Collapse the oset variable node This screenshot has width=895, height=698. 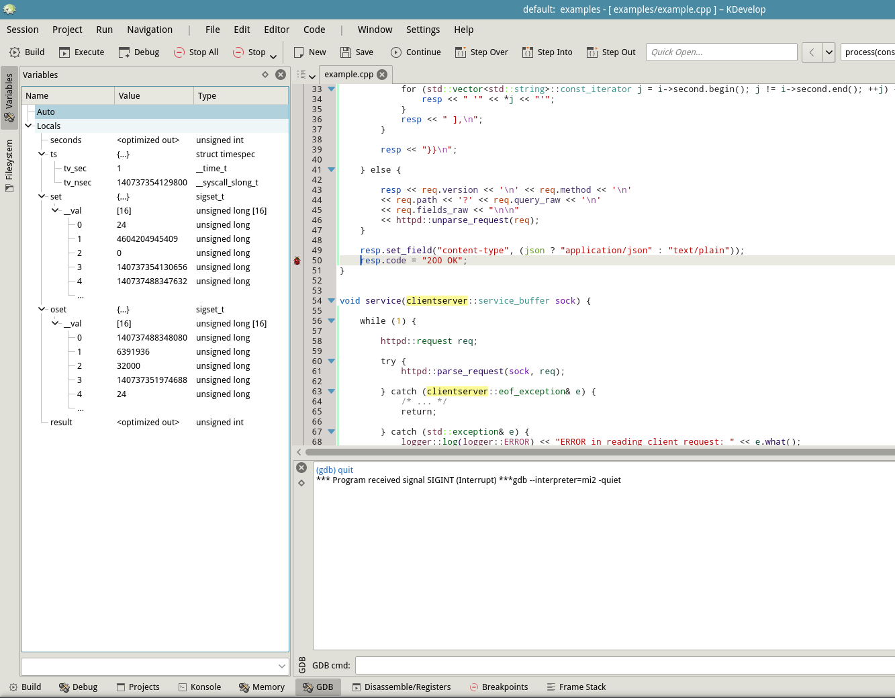pyautogui.click(x=42, y=309)
